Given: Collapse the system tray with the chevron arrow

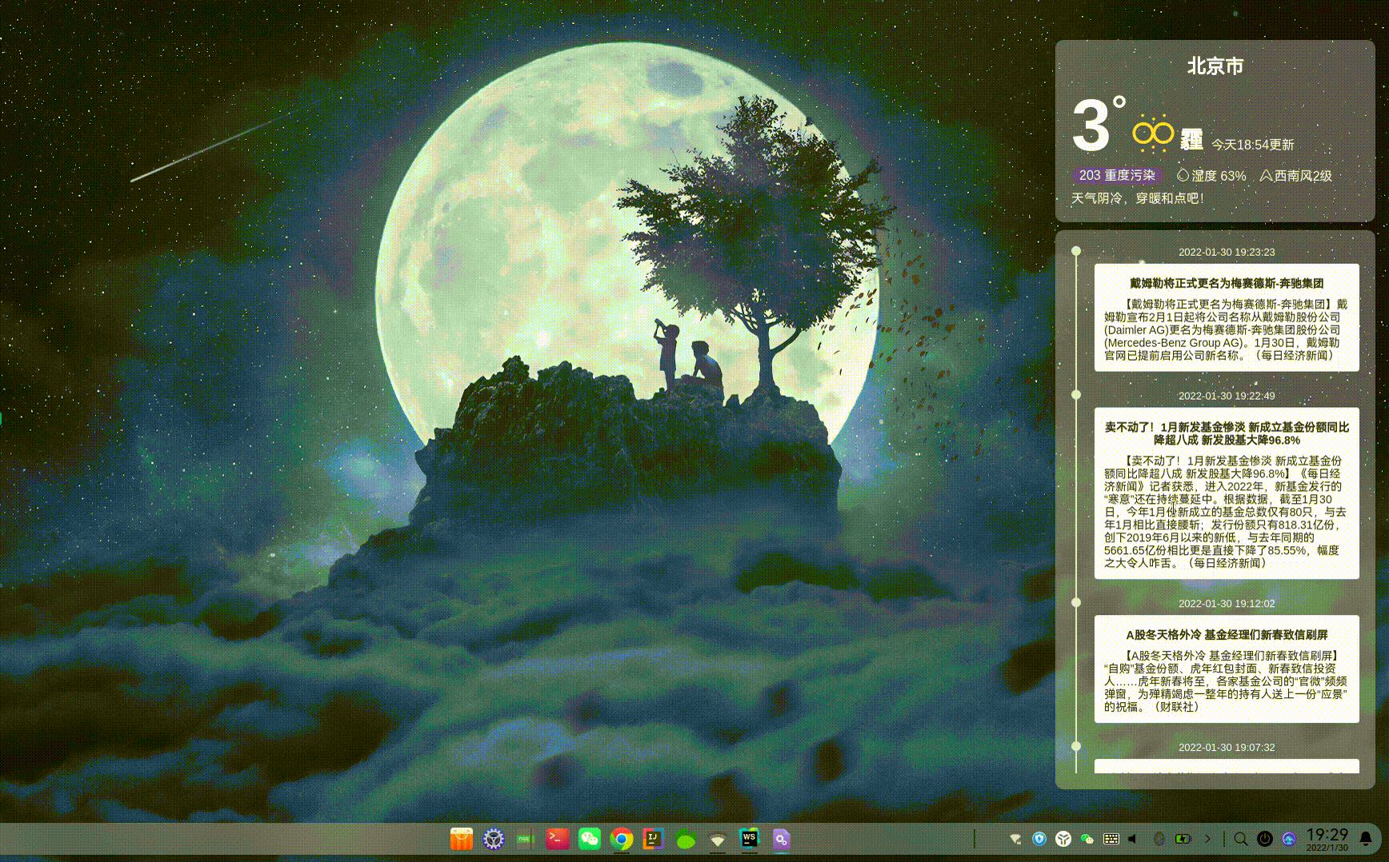Looking at the screenshot, I should coord(1207,839).
